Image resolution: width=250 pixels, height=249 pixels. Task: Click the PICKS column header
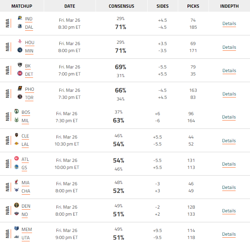coord(193,6)
